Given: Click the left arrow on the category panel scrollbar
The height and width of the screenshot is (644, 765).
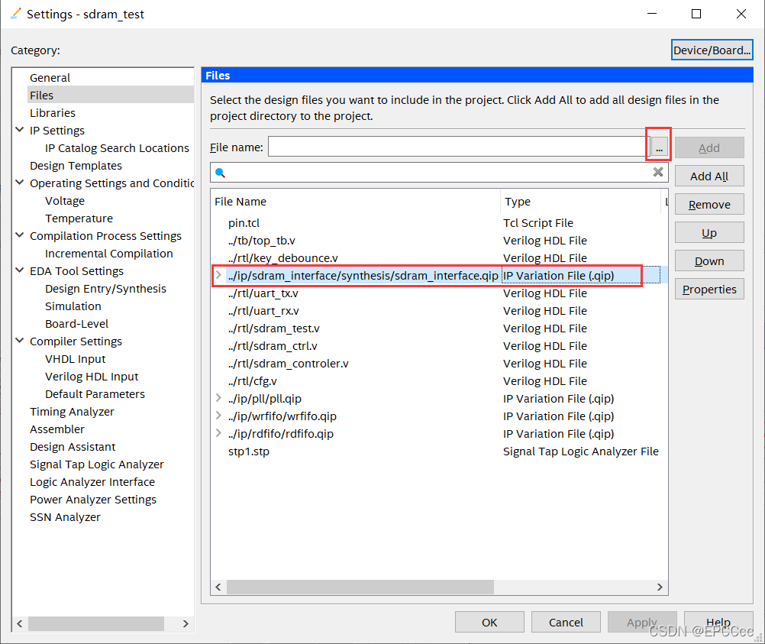Looking at the screenshot, I should (19, 623).
